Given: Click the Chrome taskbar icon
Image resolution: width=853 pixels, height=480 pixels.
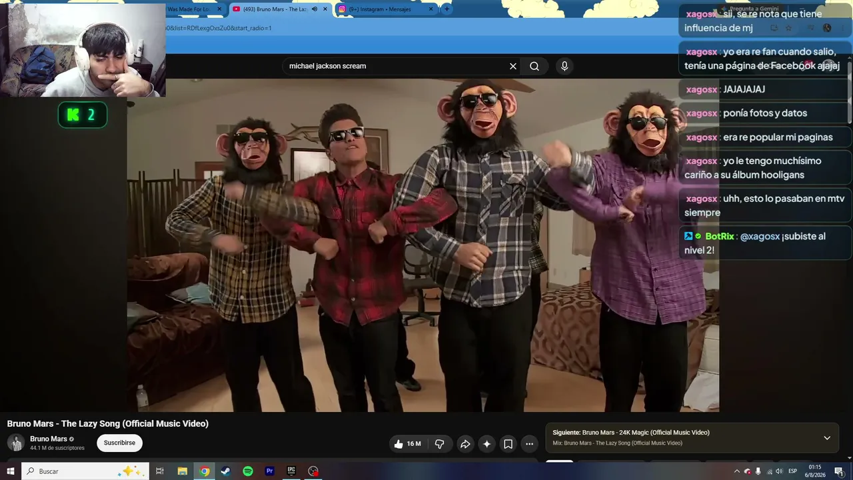Looking at the screenshot, I should pyautogui.click(x=205, y=471).
